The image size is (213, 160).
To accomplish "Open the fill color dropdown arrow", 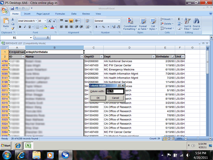I will [x=49, y=27].
